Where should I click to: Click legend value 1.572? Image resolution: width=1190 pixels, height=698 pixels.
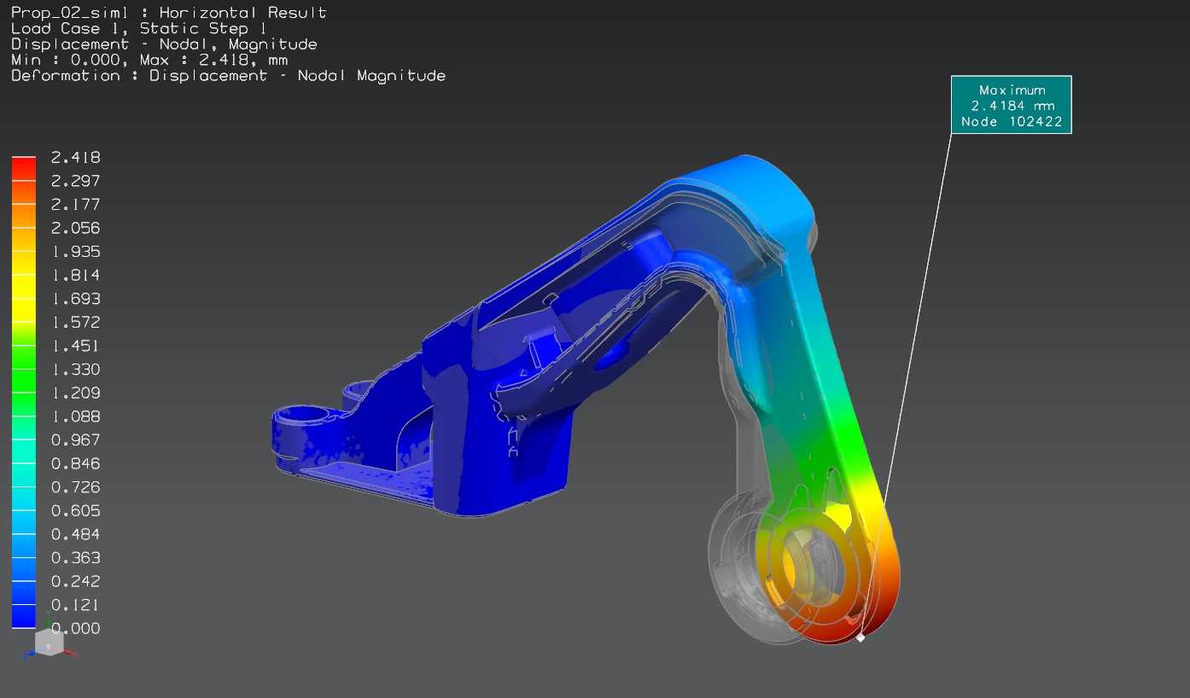75,322
